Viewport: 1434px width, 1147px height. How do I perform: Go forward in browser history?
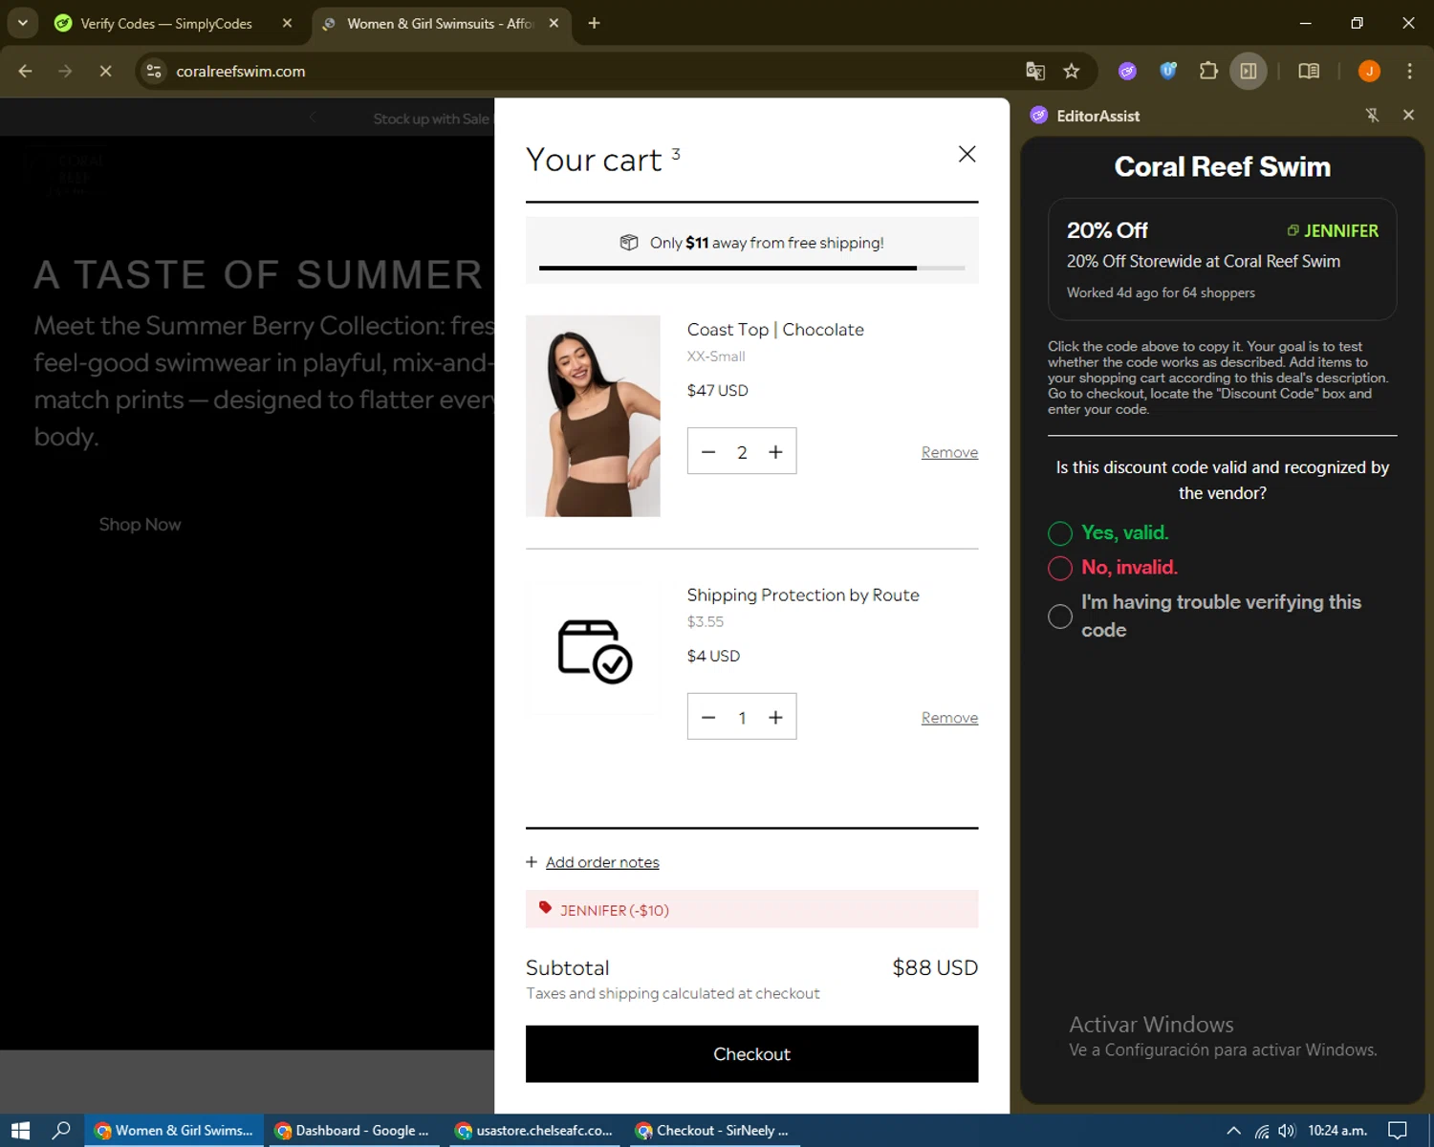(65, 71)
